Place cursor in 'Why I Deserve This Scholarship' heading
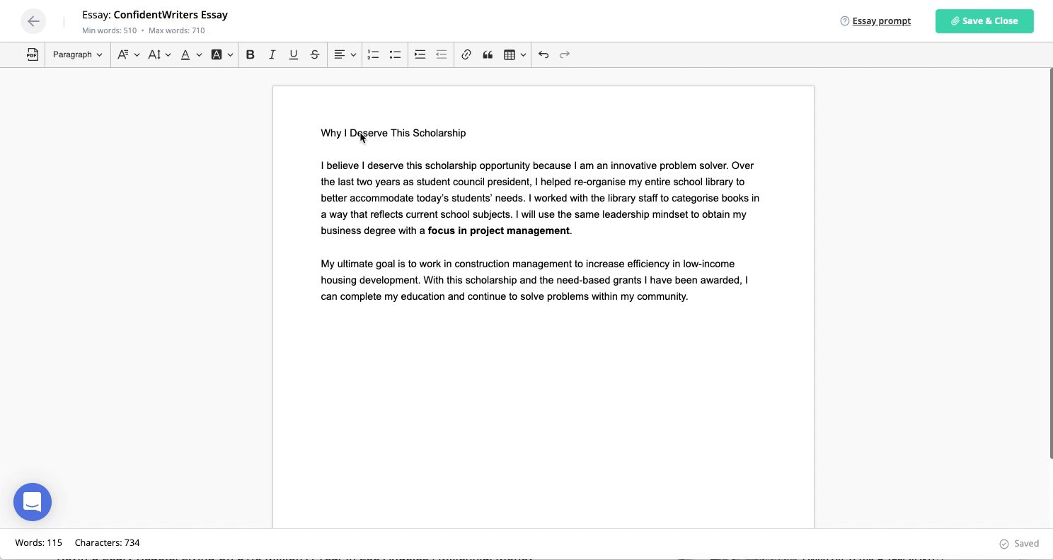 [x=393, y=133]
